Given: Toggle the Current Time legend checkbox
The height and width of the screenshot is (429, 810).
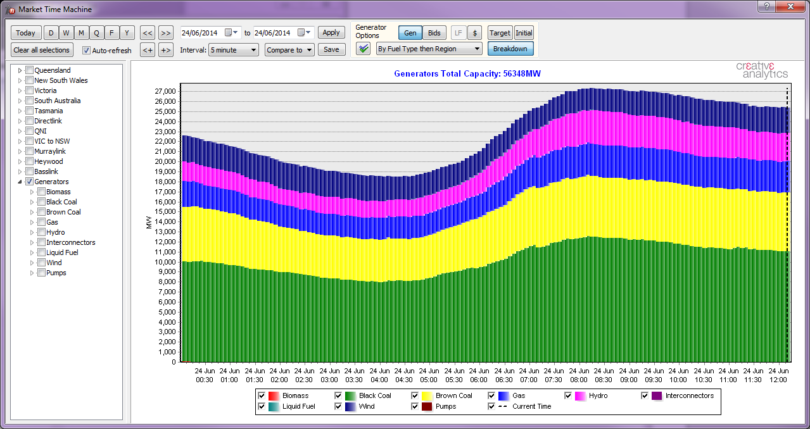Looking at the screenshot, I should click(x=492, y=406).
